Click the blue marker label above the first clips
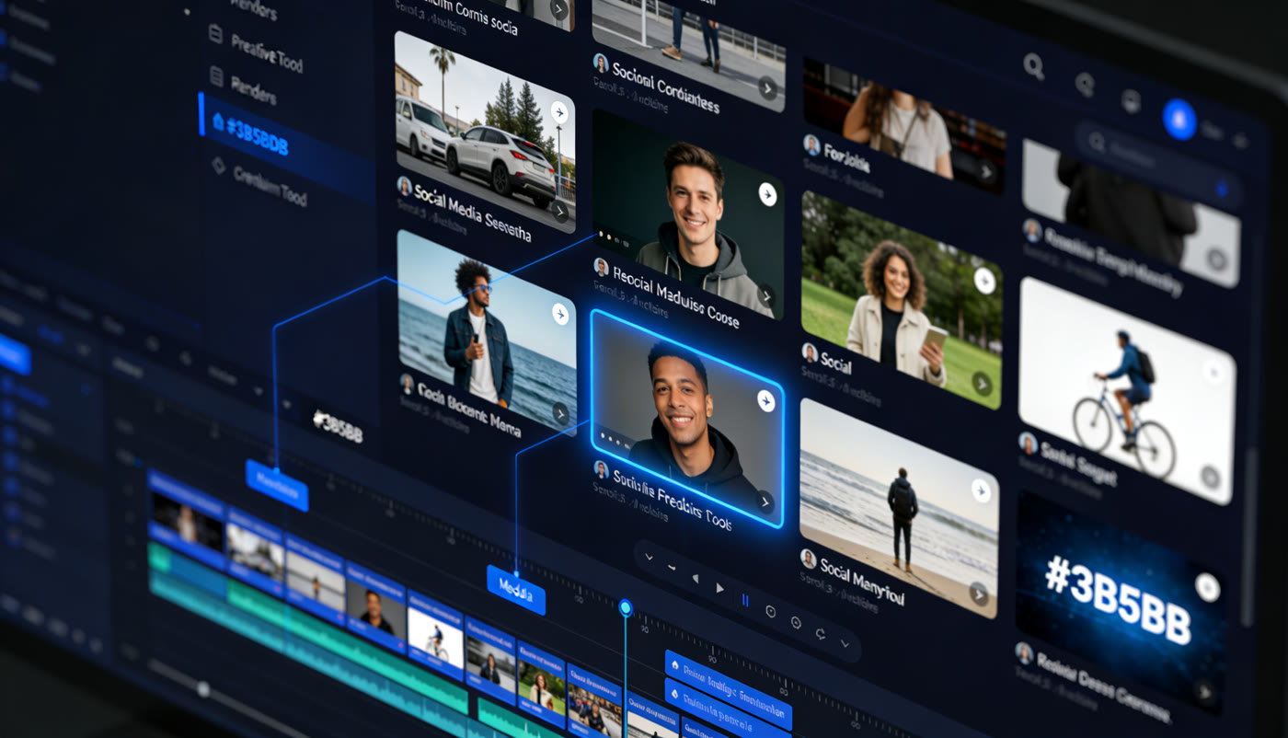Image resolution: width=1288 pixels, height=738 pixels. (276, 485)
